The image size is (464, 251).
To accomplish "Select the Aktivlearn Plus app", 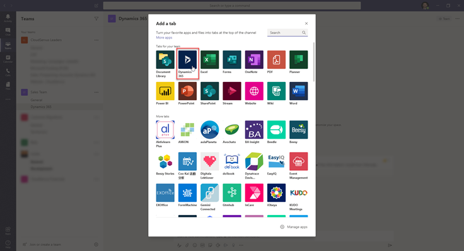I will pos(165,130).
